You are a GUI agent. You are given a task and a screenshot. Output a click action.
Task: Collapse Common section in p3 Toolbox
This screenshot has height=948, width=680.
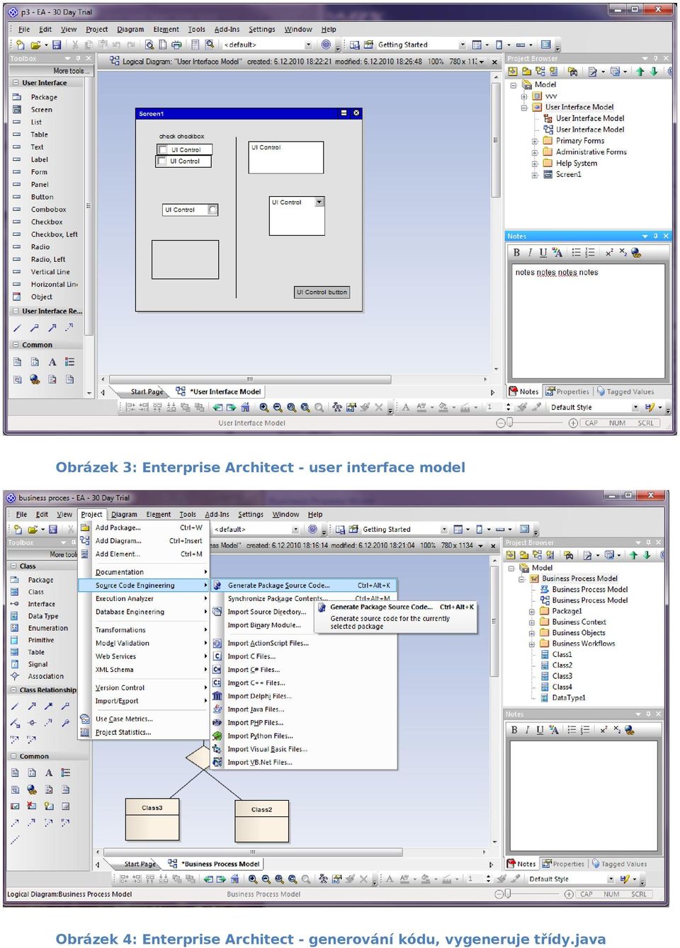click(x=16, y=345)
